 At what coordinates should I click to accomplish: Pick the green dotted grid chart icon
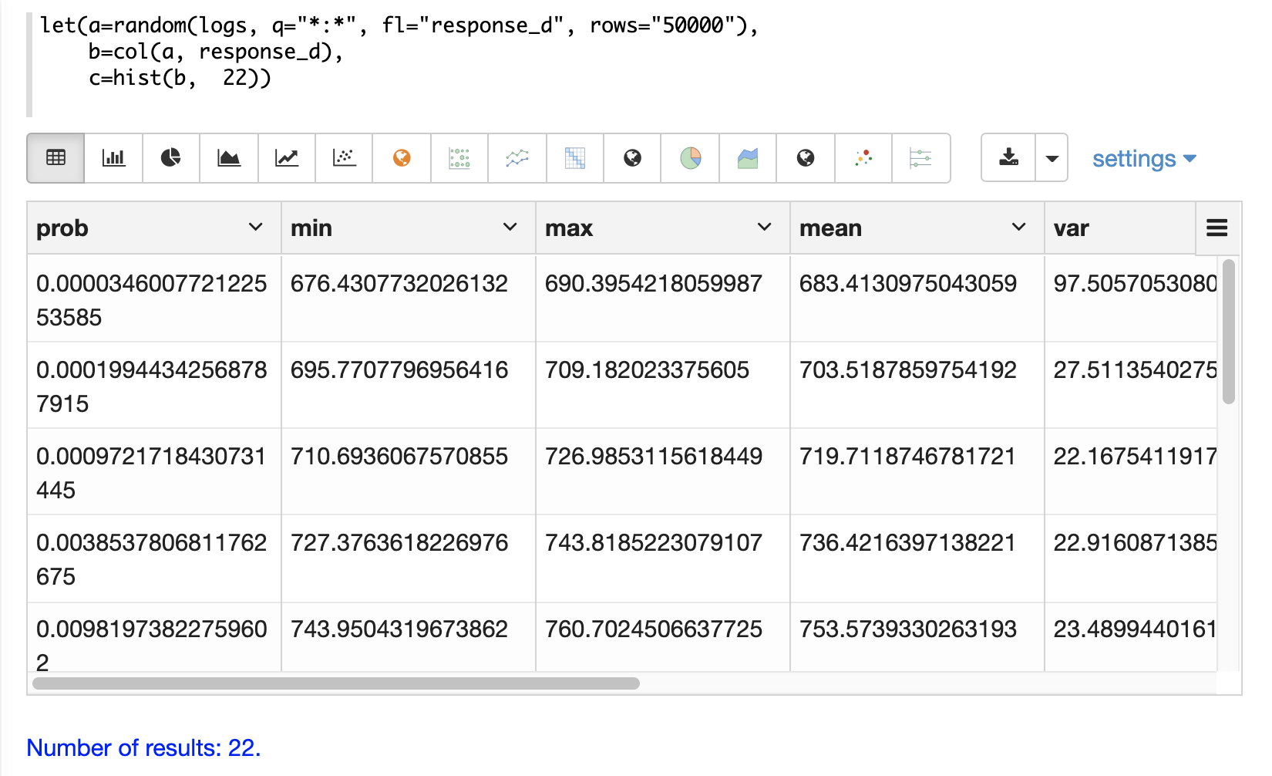click(x=459, y=158)
